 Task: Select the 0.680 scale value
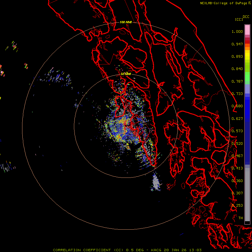coord(237,106)
